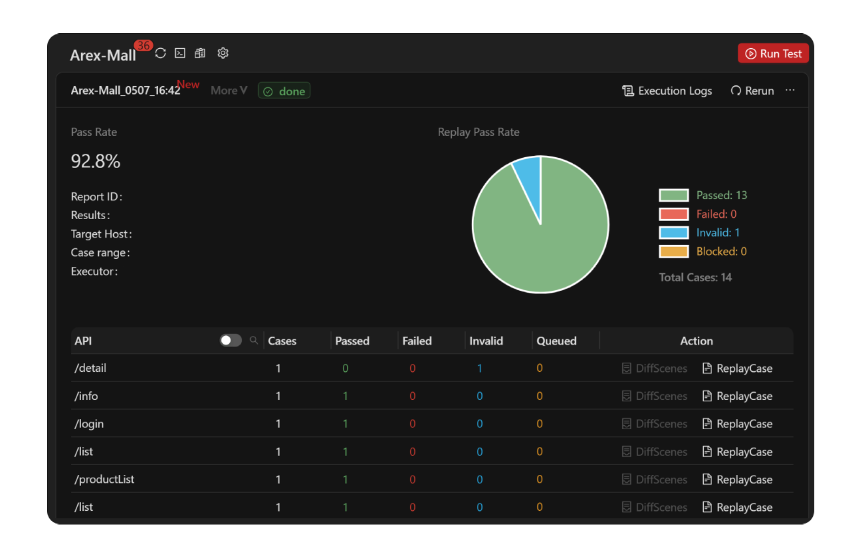Click the refresh icon next to Arex-Mall

coord(161,53)
